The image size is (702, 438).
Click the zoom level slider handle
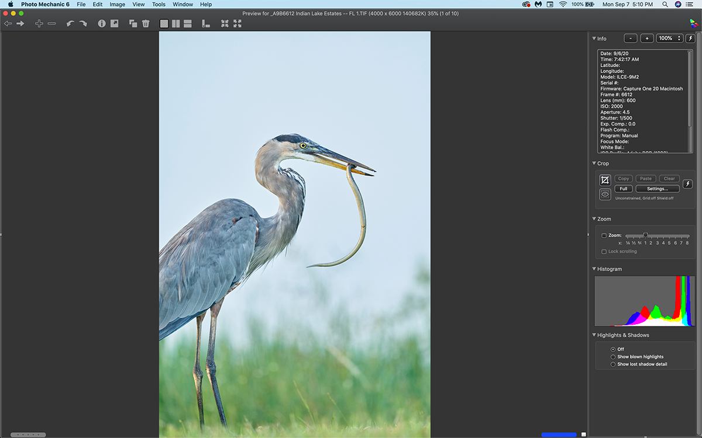click(x=645, y=235)
